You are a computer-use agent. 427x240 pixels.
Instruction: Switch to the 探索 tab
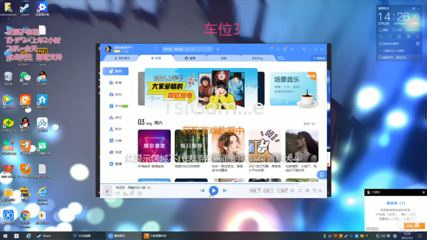(x=224, y=58)
